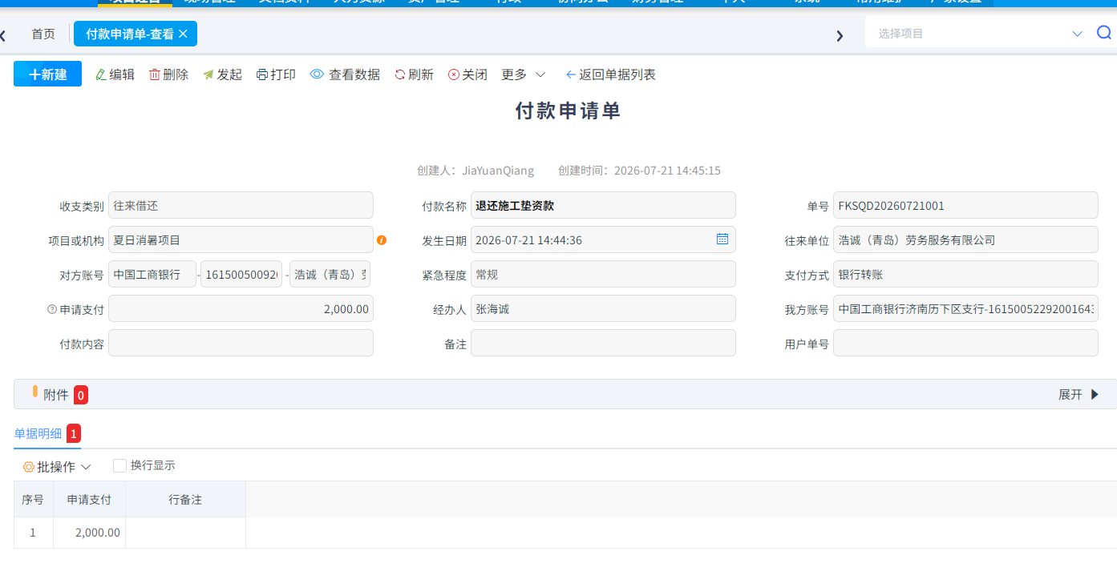Click the 单号 field FKSQD20260721001

click(965, 205)
